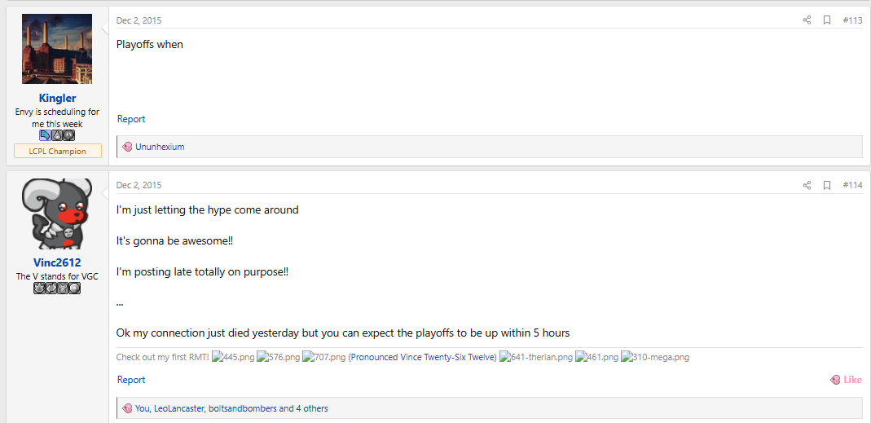View Ununhexium's profile from the likes bar
Viewport: 871px width, 423px height.
[x=160, y=147]
